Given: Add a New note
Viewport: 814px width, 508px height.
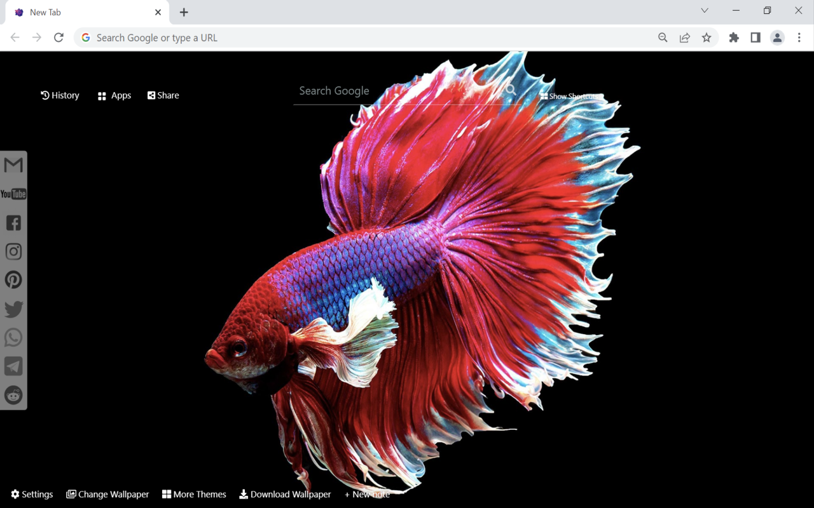Looking at the screenshot, I should click(367, 494).
